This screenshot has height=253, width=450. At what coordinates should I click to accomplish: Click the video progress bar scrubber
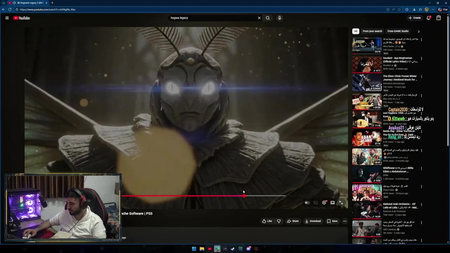(x=244, y=196)
